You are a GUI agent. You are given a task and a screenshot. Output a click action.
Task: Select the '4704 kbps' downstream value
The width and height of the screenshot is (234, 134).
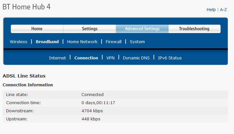(x=92, y=111)
